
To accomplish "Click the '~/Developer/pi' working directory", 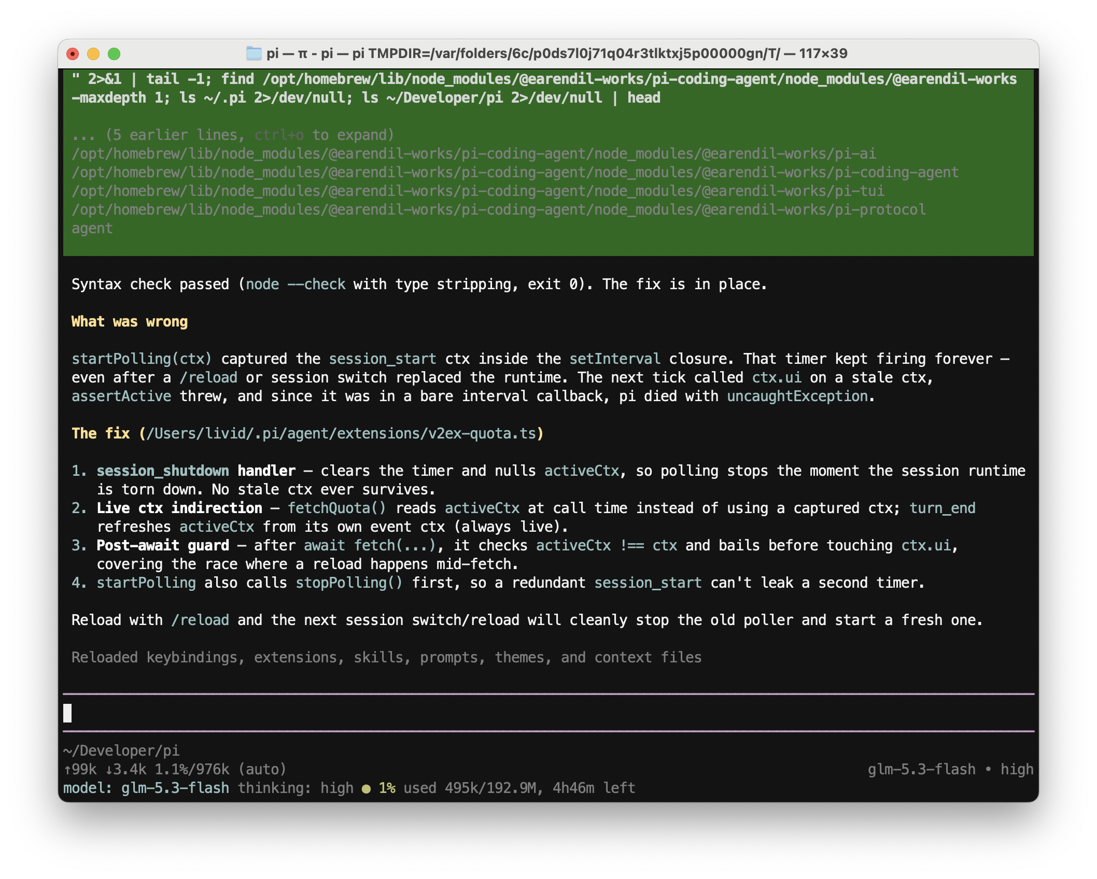I will pos(121,750).
